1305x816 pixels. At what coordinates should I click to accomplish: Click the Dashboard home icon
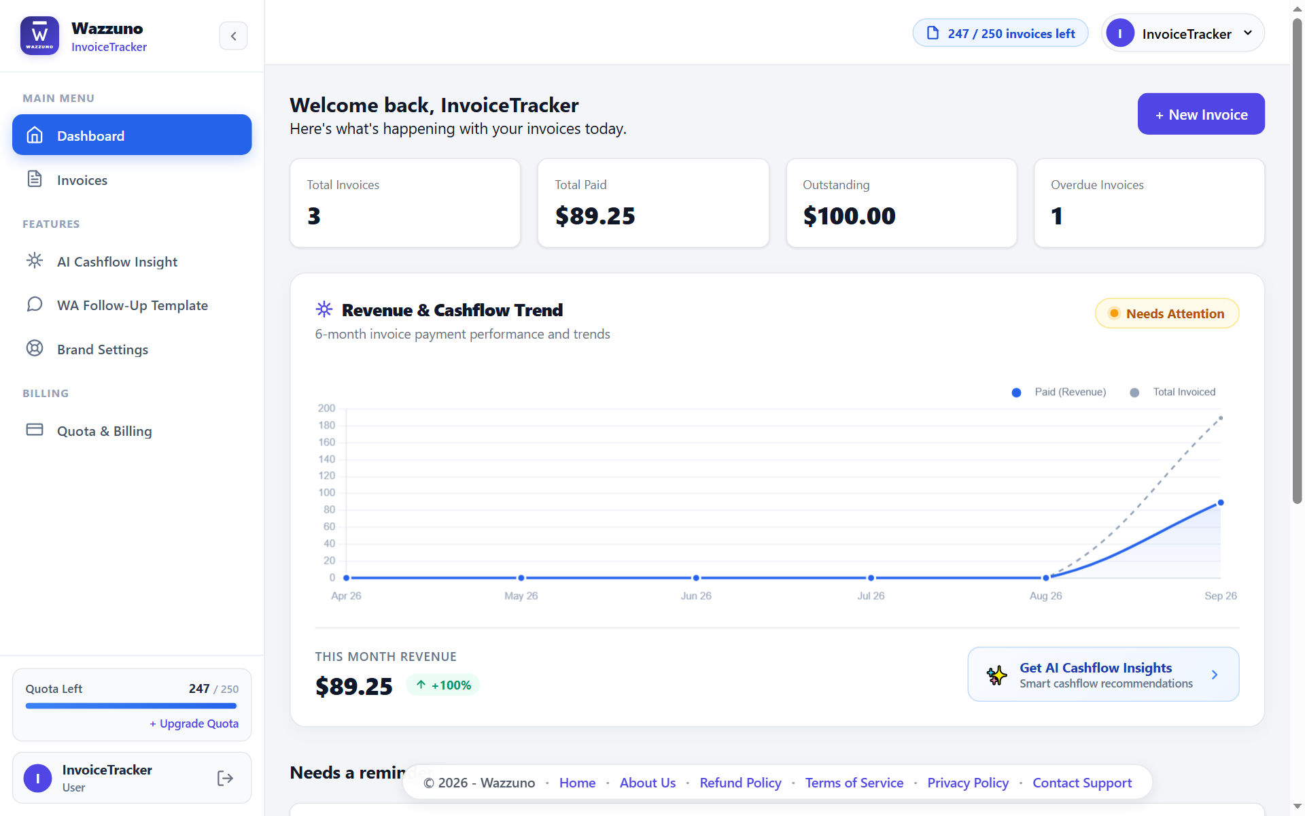pyautogui.click(x=35, y=135)
